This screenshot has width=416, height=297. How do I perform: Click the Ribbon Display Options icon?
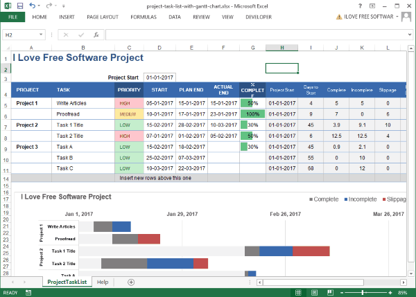(x=371, y=5)
